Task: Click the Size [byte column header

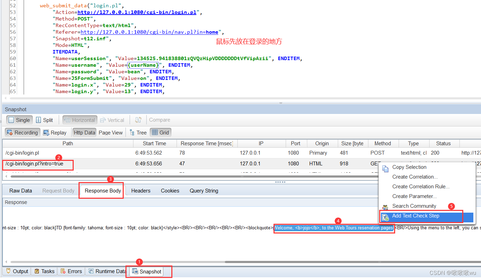Action: 352,143
